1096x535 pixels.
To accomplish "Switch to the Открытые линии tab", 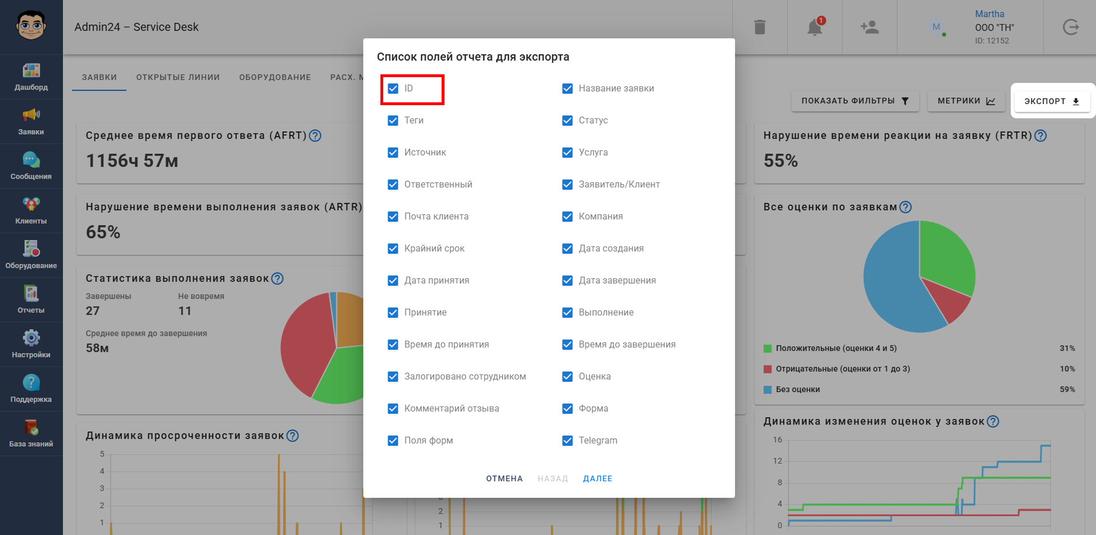I will pos(178,77).
